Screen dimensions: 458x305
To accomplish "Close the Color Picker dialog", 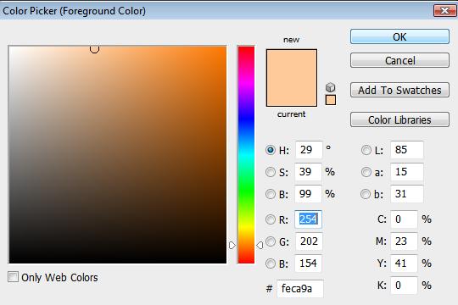I will point(444,11).
